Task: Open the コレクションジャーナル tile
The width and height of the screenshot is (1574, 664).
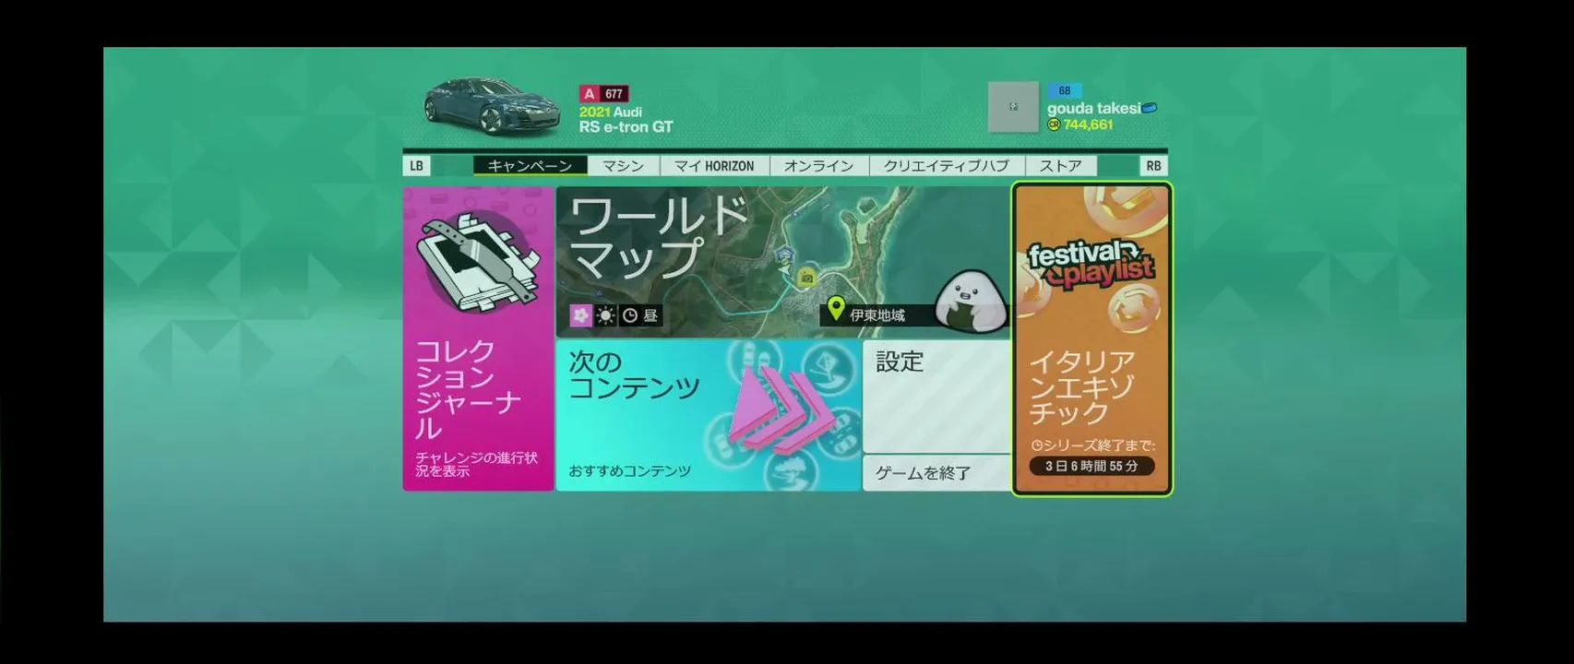Action: [478, 338]
